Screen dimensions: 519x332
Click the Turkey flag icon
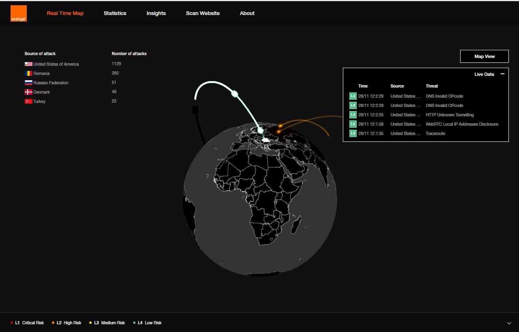(28, 101)
